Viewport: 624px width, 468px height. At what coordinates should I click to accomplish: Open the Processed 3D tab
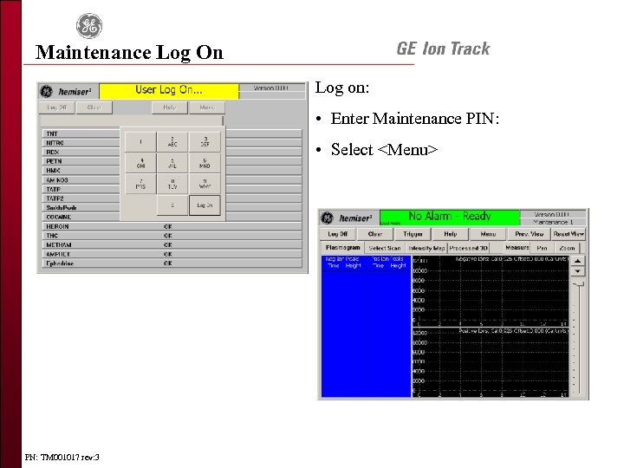468,248
